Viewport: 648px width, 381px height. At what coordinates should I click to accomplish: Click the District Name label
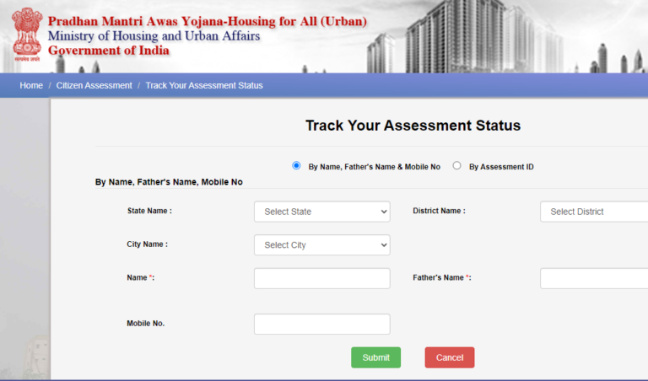click(x=439, y=211)
